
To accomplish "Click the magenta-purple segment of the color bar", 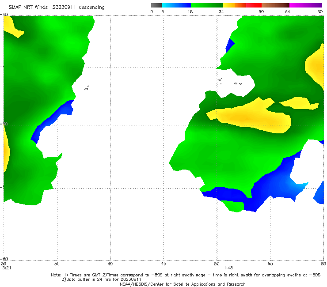I will [306, 5].
